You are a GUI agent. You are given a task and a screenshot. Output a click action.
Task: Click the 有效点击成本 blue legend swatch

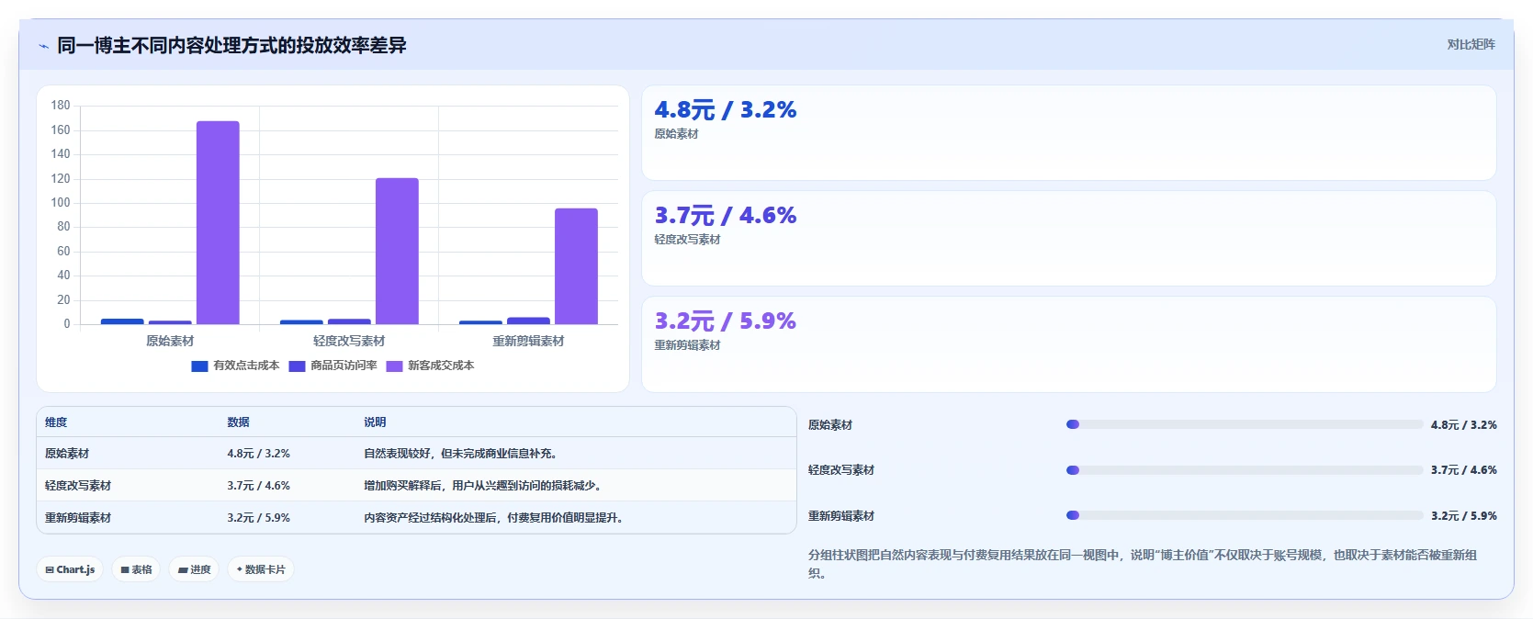[x=199, y=366]
